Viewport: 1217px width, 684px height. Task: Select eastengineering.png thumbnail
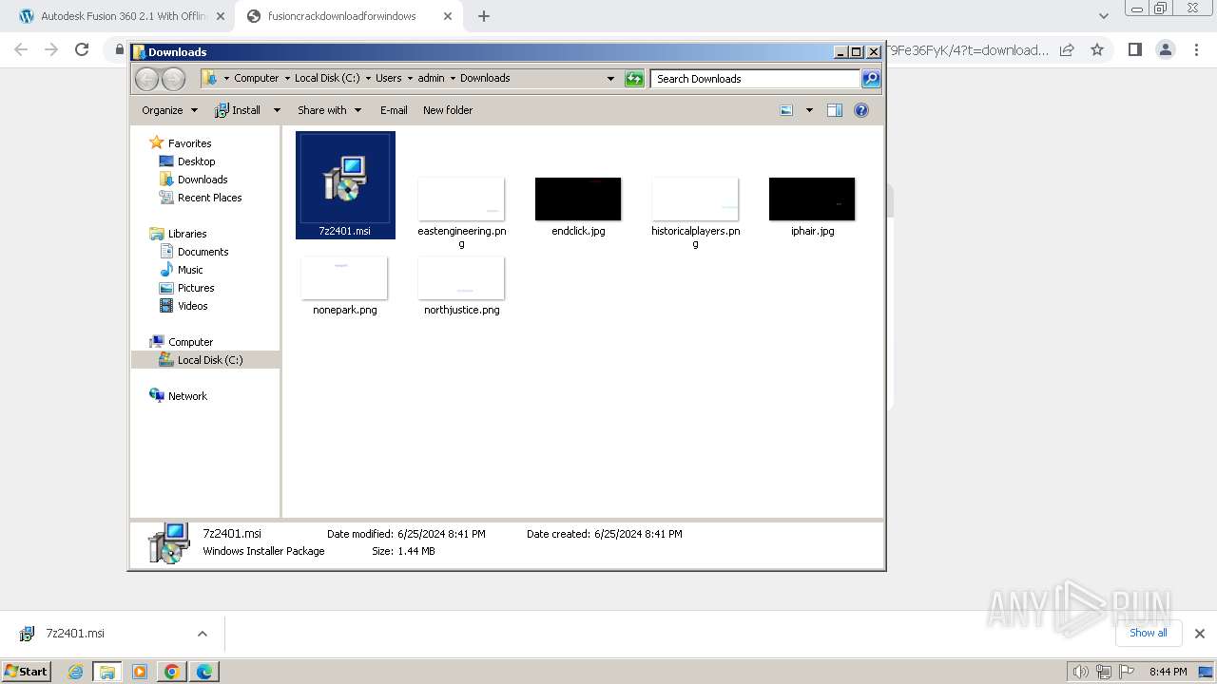click(x=461, y=199)
